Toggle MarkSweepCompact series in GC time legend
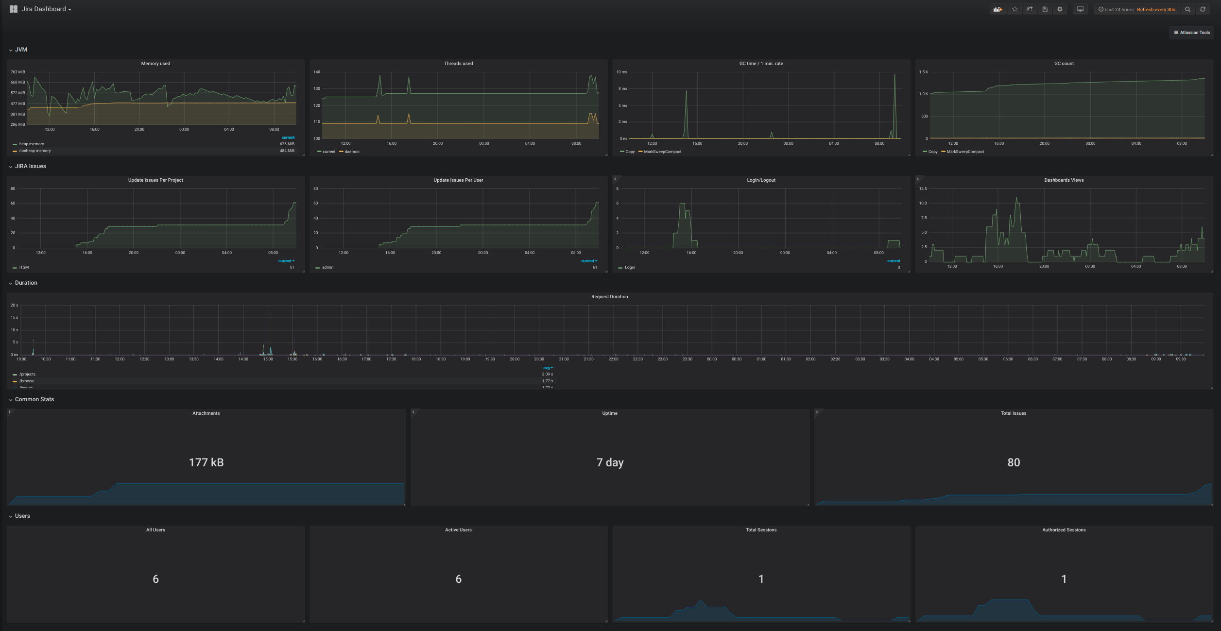Screen dimensions: 1221x631 coord(662,152)
